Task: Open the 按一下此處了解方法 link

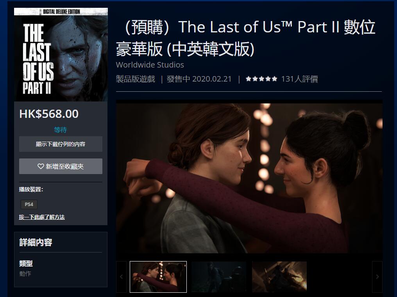Action: [x=42, y=217]
